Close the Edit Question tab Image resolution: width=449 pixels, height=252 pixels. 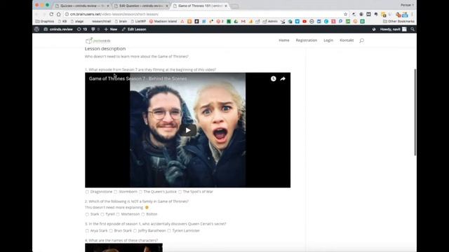coord(167,6)
